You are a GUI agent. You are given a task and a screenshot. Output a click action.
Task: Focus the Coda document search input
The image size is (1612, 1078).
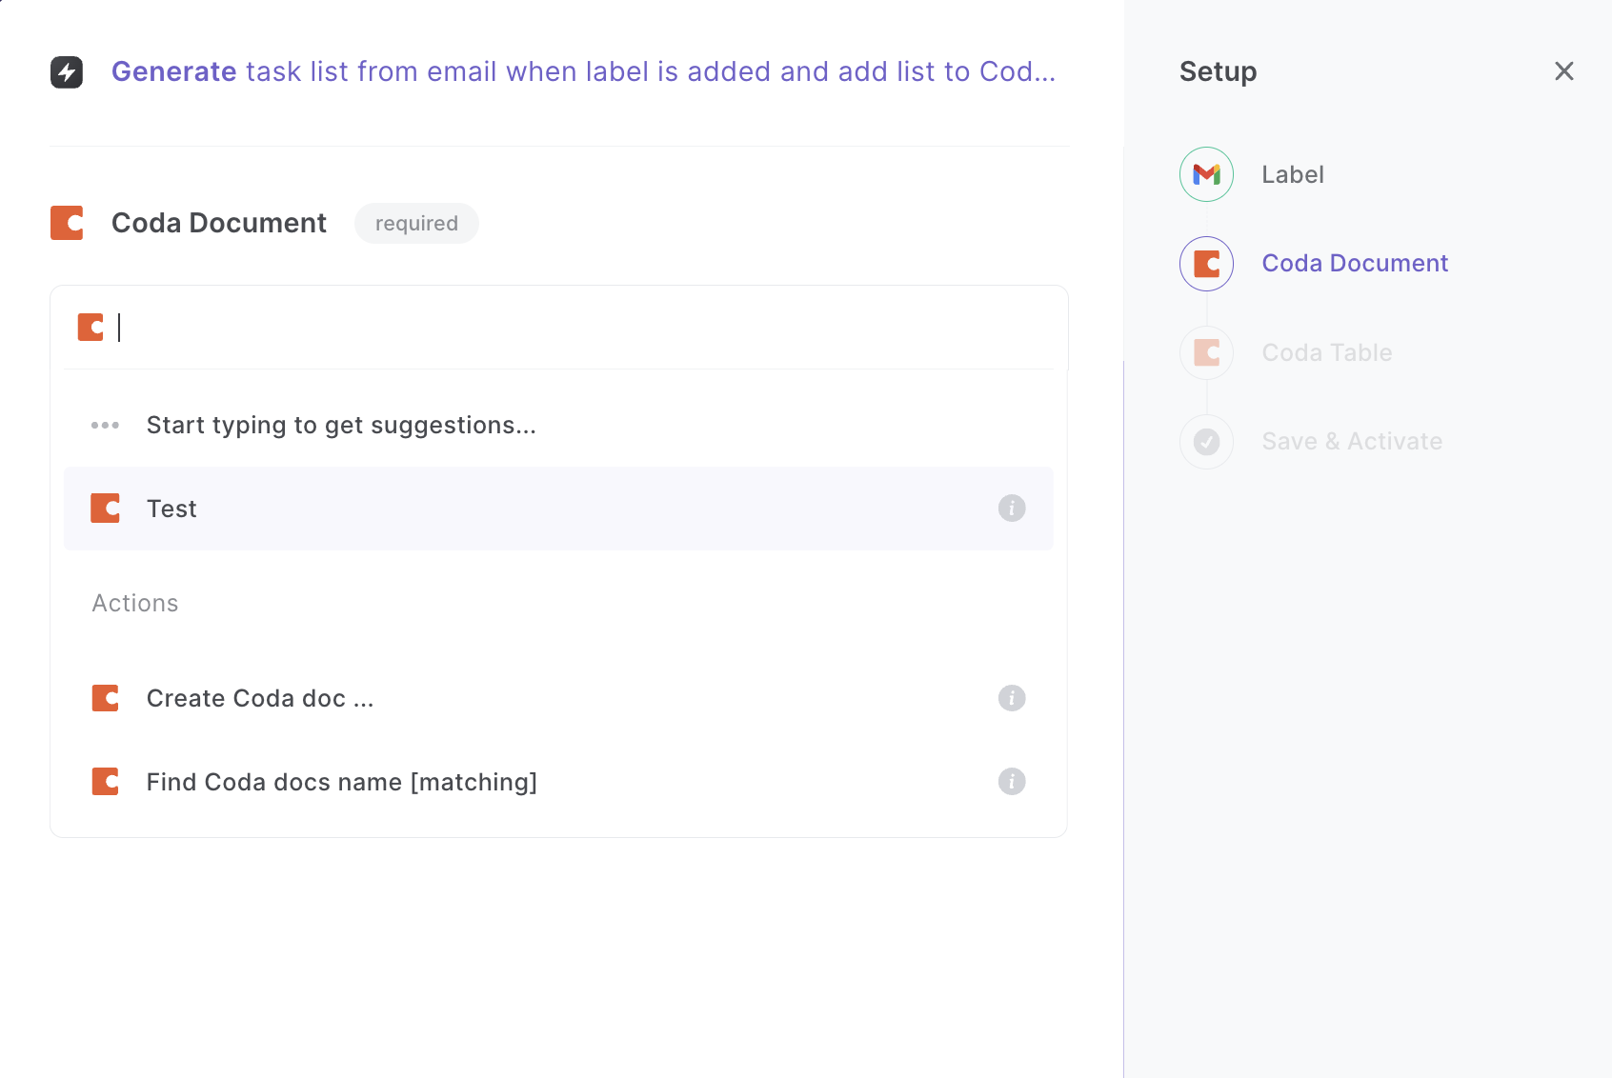(558, 328)
